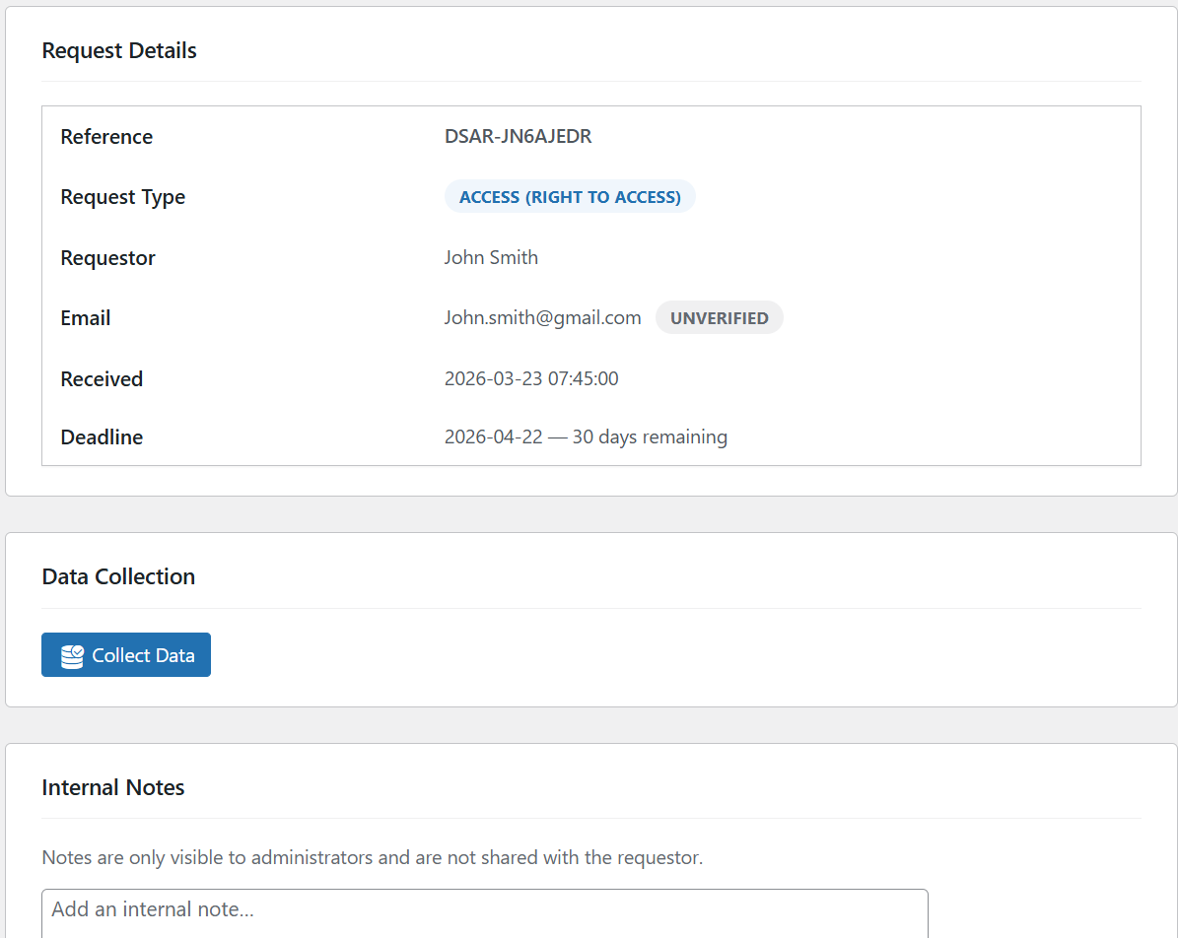Click the received timestamp 2026-03-23 07:45:00

click(531, 379)
